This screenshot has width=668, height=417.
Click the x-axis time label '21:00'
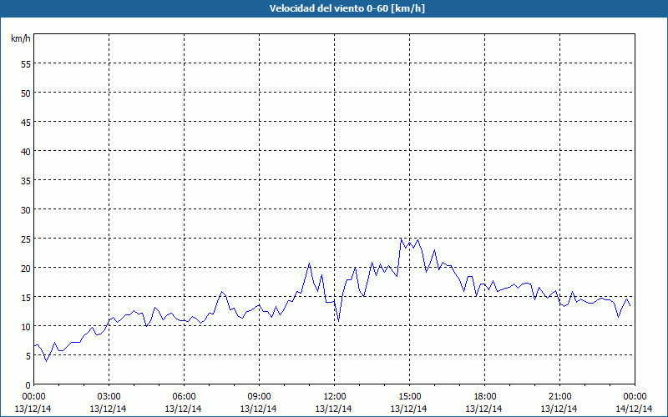tap(559, 397)
